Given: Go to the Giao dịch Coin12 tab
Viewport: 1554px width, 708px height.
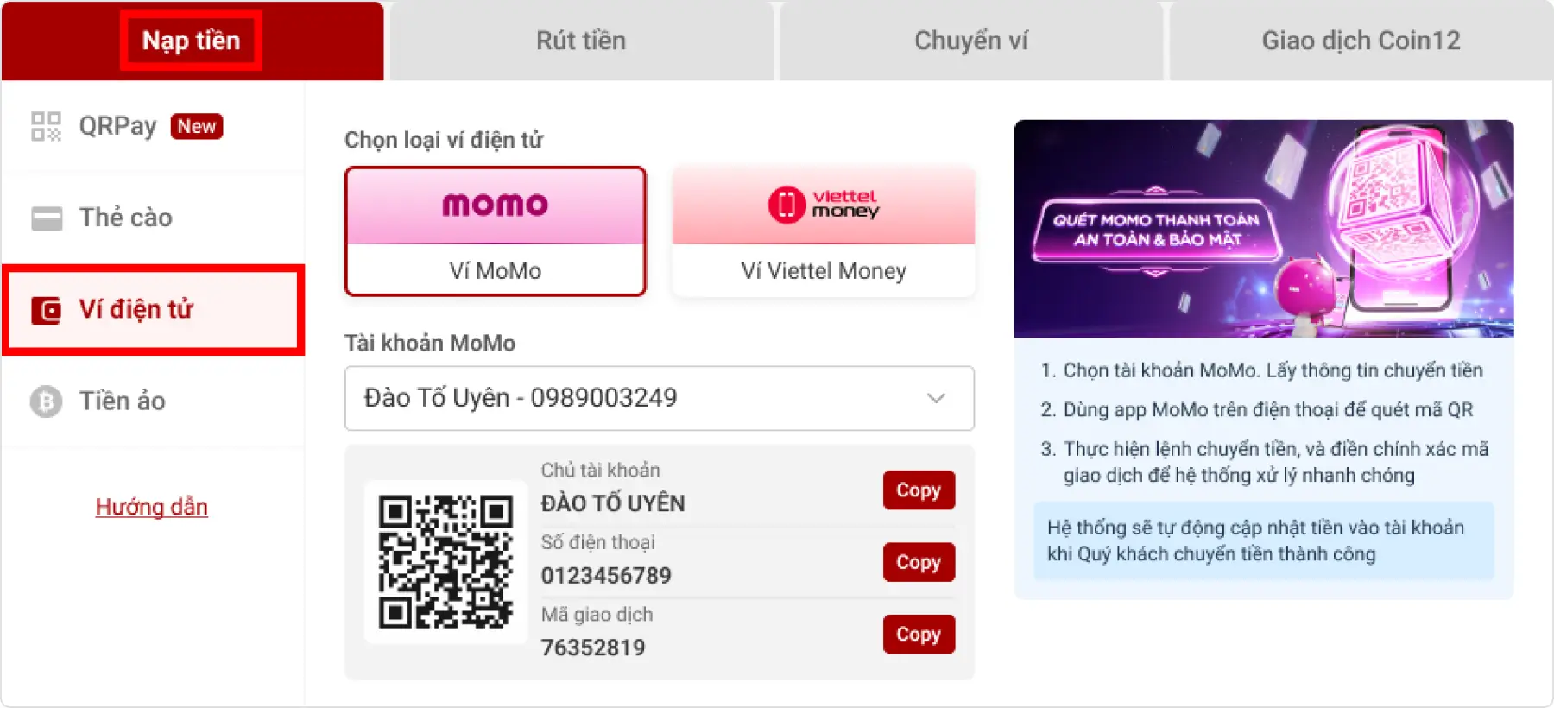Looking at the screenshot, I should click(1361, 41).
